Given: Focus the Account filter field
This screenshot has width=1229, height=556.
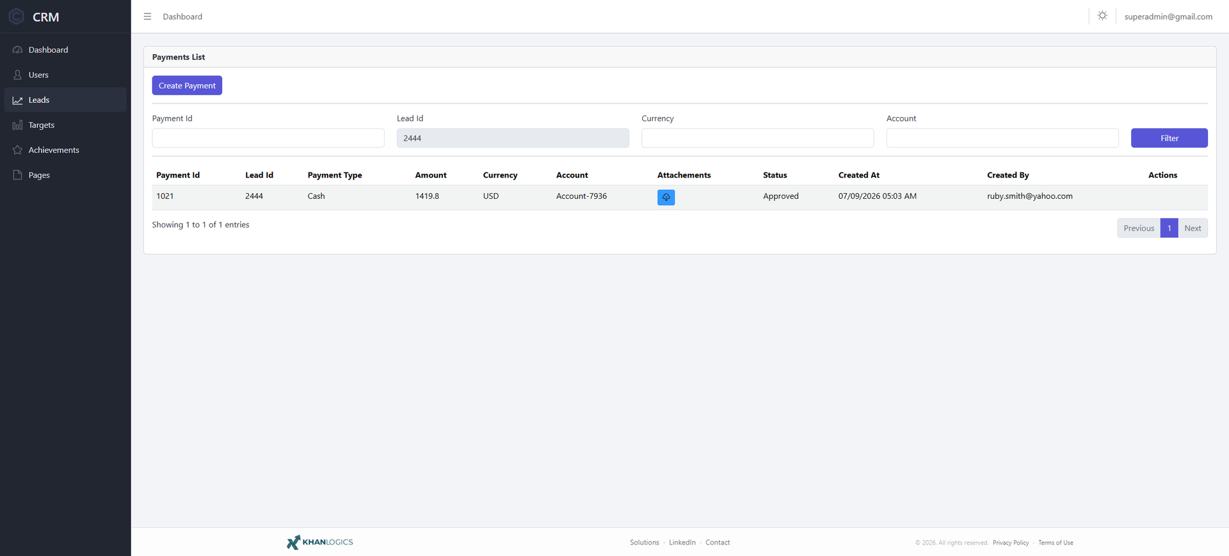Looking at the screenshot, I should coord(1002,138).
